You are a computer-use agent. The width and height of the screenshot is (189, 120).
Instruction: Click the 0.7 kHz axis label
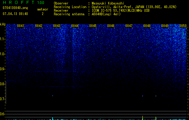point(2,99)
